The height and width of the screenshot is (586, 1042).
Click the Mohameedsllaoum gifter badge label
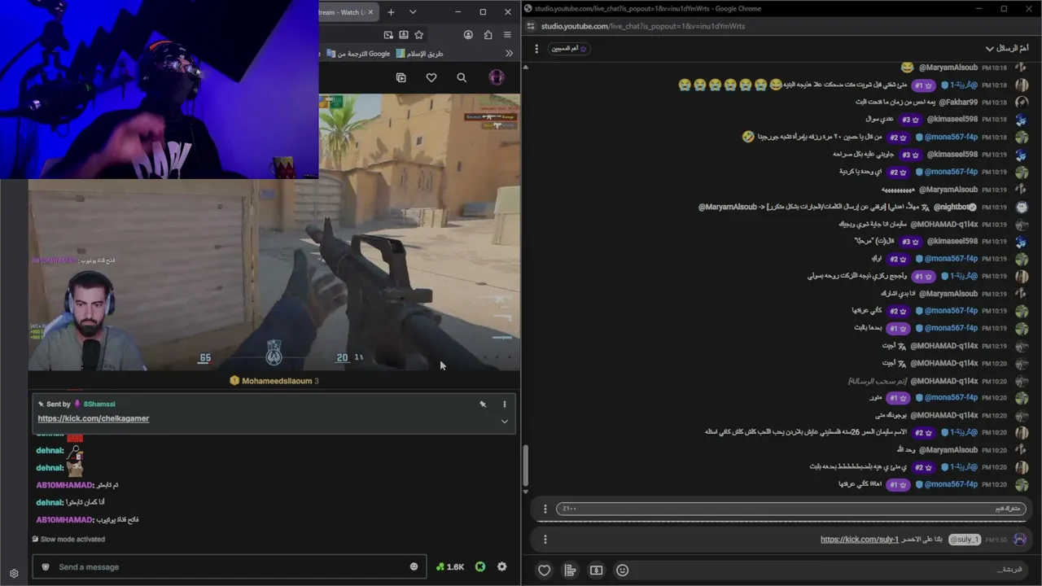[274, 381]
